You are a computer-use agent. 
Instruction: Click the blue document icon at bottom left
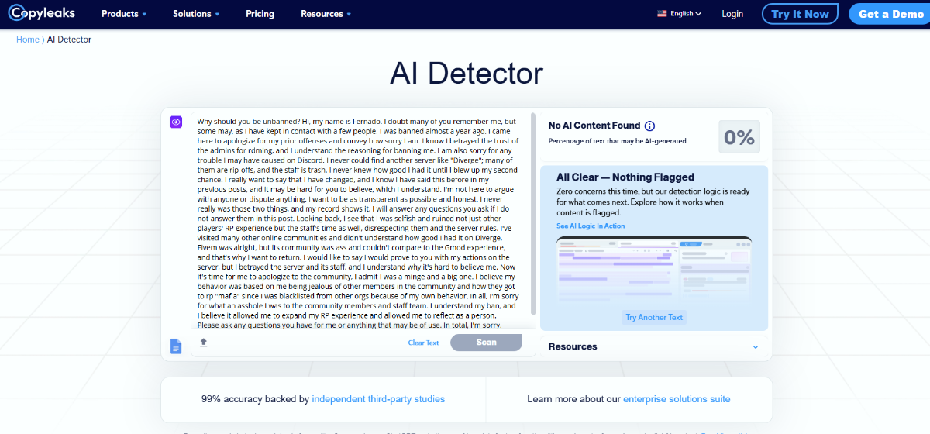176,346
